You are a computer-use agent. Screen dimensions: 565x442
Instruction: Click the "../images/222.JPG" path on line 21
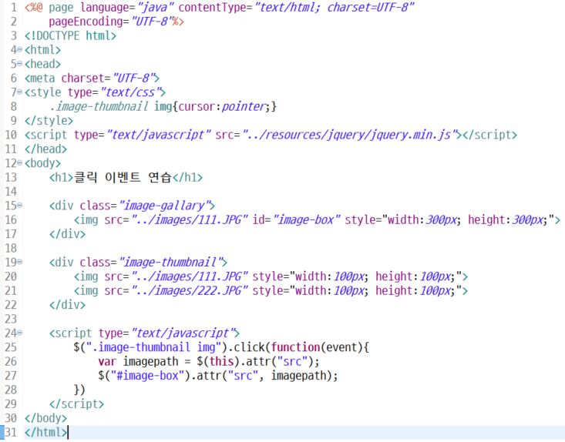190,291
